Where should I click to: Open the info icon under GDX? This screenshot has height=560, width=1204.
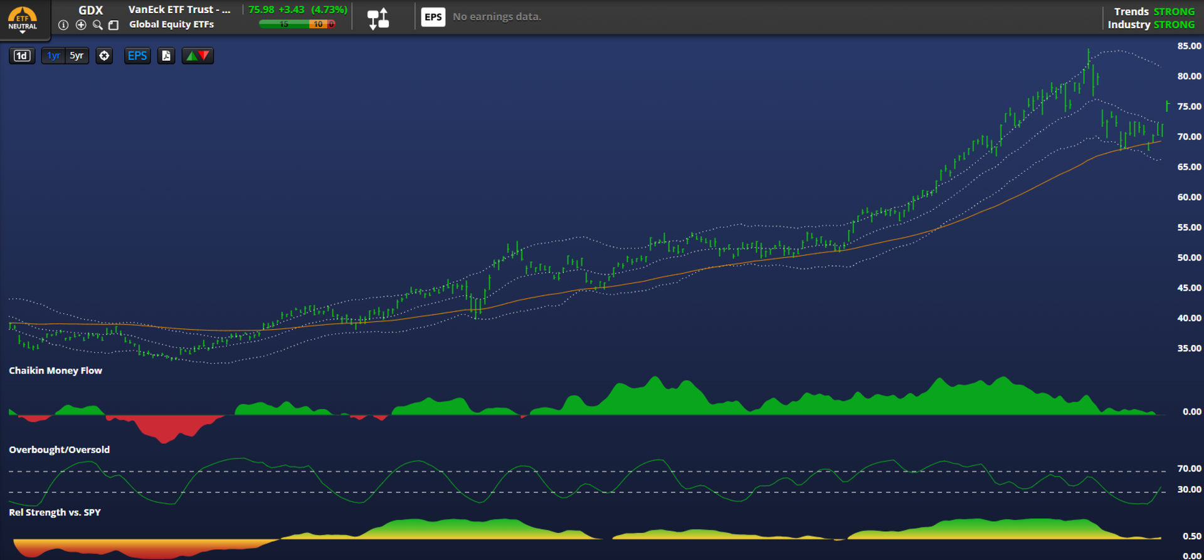(63, 25)
